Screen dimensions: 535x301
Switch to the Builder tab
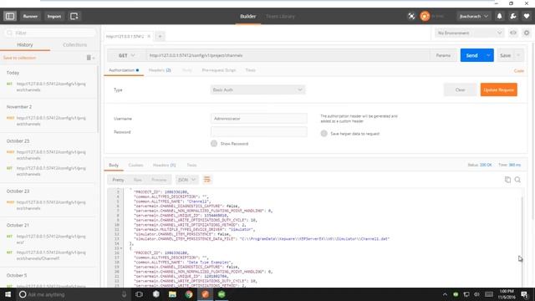(x=248, y=16)
